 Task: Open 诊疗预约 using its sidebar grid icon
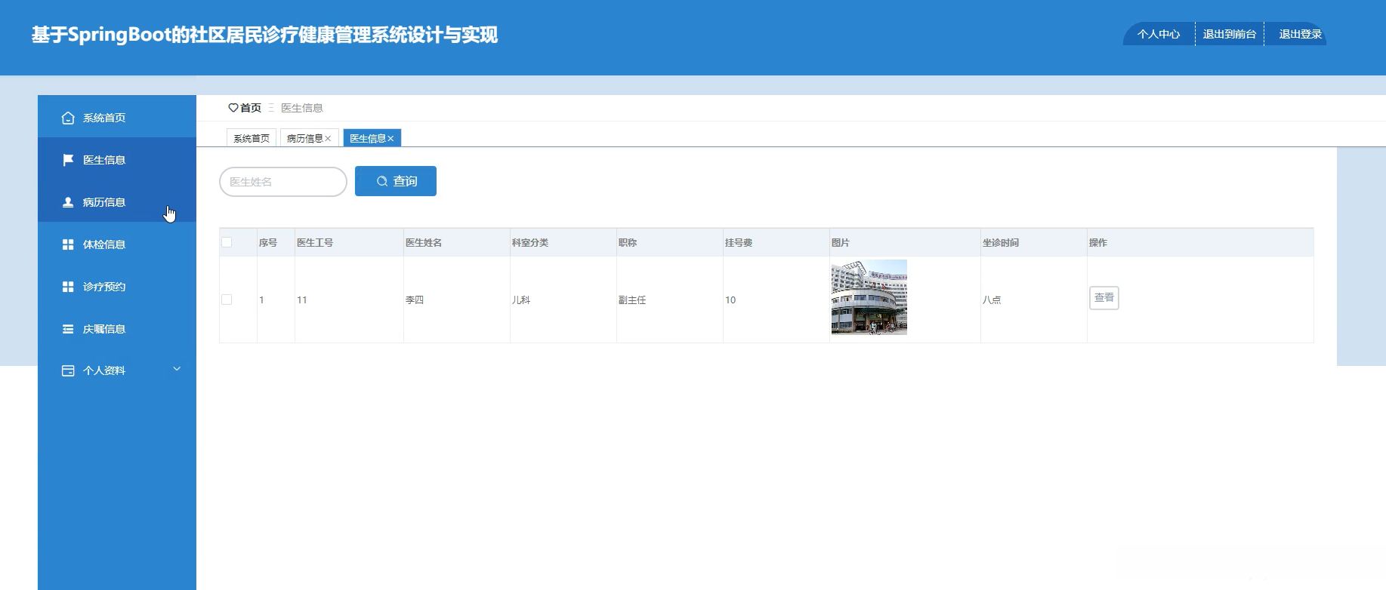[x=68, y=287]
